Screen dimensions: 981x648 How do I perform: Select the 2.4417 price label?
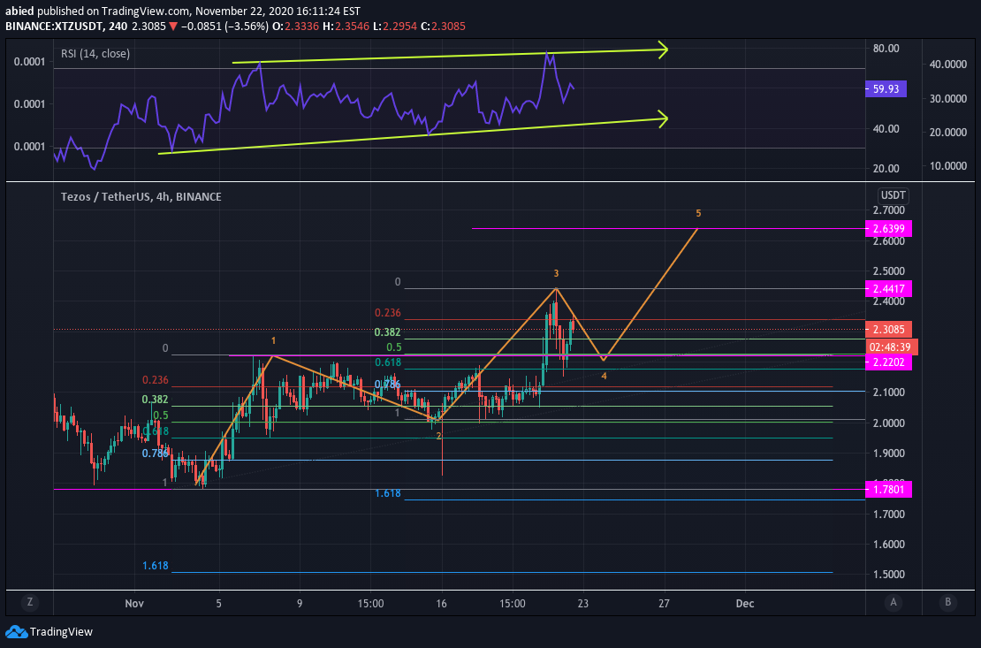pos(888,288)
